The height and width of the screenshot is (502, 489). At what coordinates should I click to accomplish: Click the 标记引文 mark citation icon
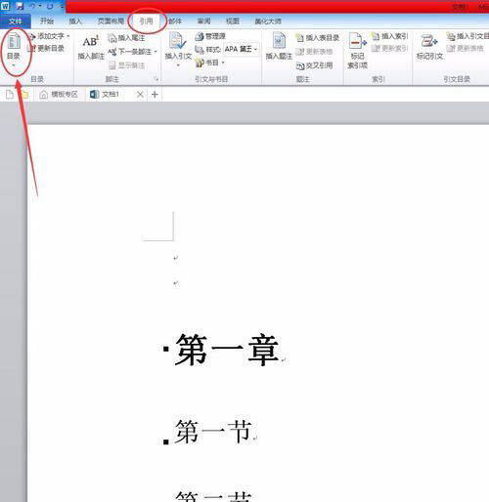point(429,41)
